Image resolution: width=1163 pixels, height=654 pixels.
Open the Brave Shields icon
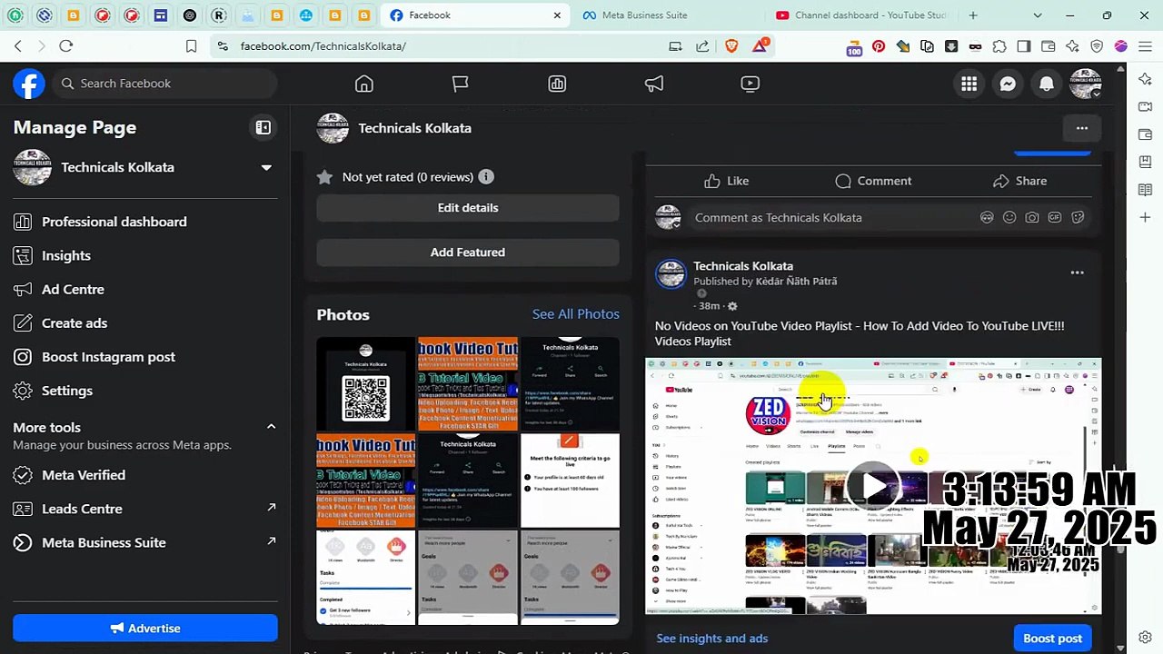(731, 46)
